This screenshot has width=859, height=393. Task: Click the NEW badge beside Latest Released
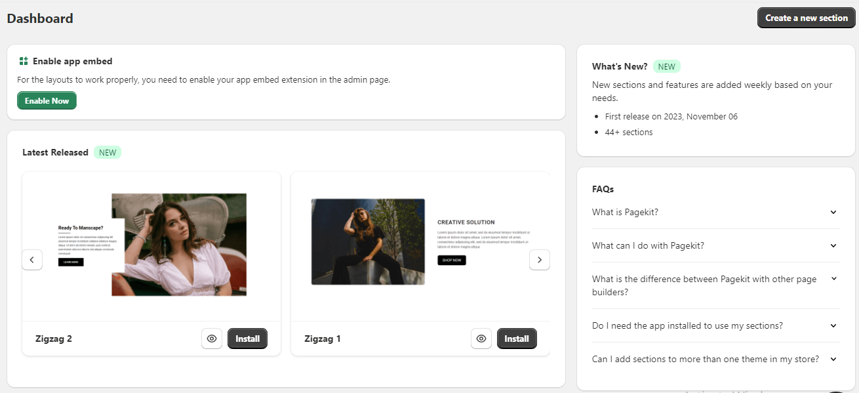point(108,152)
